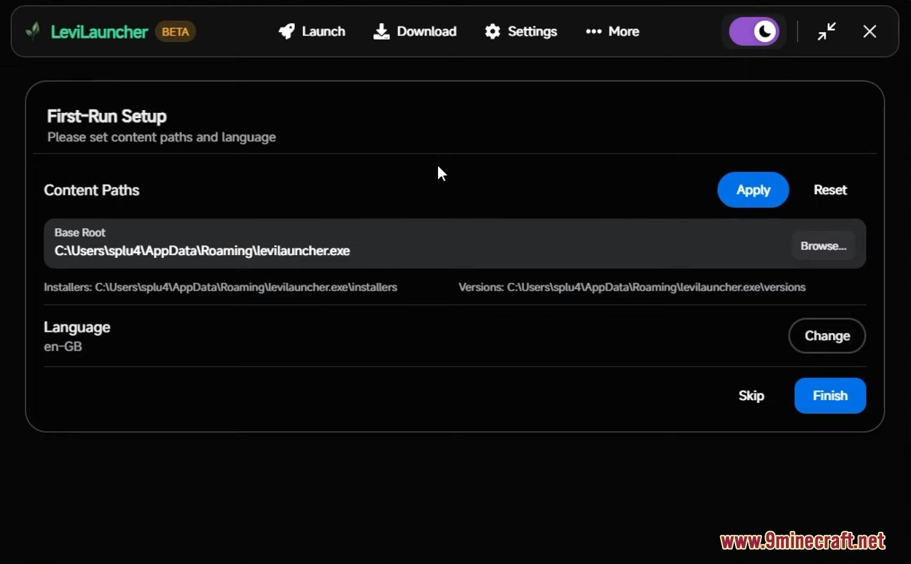
Task: Open language selection with Change button
Action: (826, 336)
